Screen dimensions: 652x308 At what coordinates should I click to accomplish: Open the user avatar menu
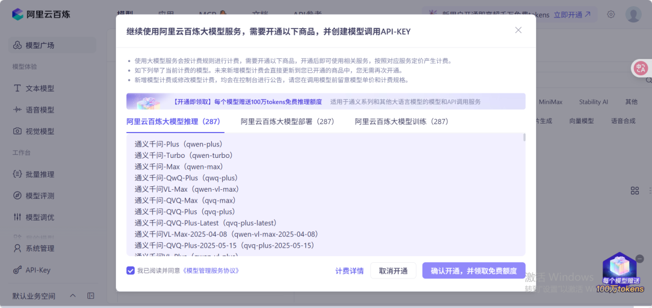(x=633, y=14)
